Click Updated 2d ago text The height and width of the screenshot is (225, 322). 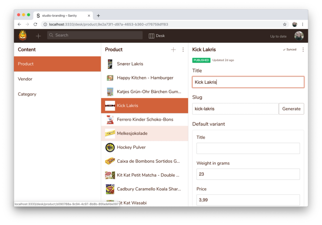(x=223, y=60)
